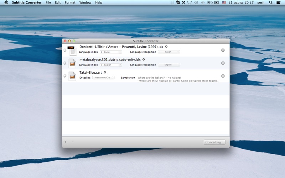Screen dimensions: 285x178
Task: Click the Taksi-Blyuz.srt file icon
Action: click(x=72, y=76)
